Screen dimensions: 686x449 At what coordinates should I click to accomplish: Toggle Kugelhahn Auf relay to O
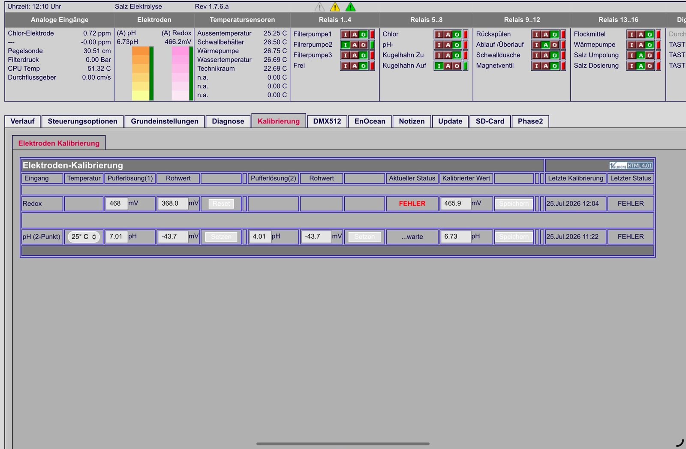coord(457,66)
